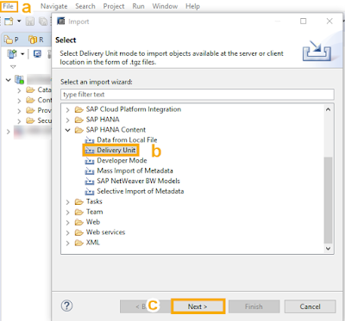Expand the Web services folder
Image resolution: width=345 pixels, height=321 pixels.
point(68,233)
